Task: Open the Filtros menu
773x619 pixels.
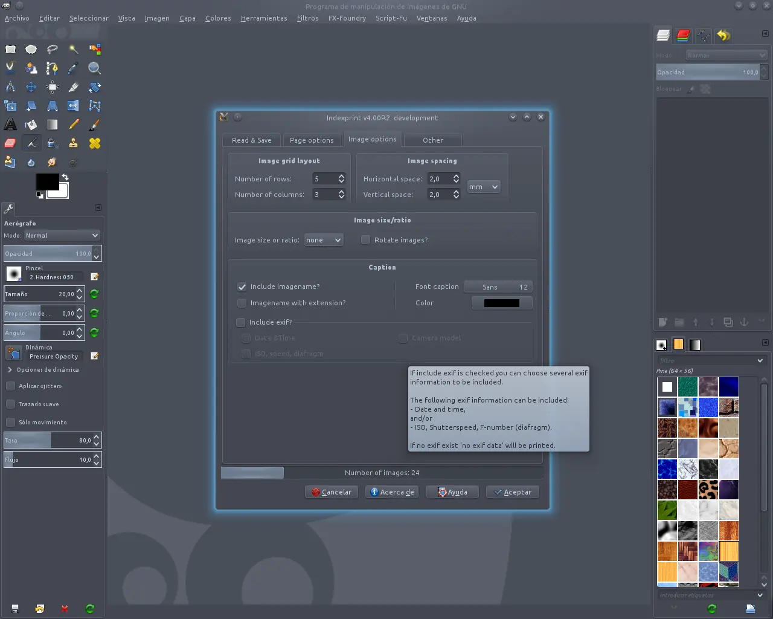Action: tap(307, 18)
